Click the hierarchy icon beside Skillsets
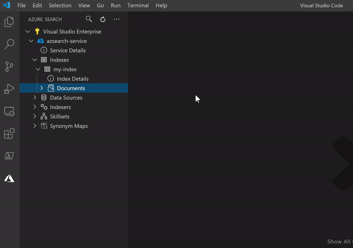Image resolution: width=353 pixels, height=248 pixels. click(44, 116)
